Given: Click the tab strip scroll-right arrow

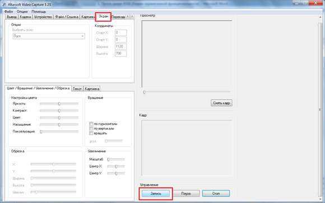Looking at the screenshot, I should [132, 16].
